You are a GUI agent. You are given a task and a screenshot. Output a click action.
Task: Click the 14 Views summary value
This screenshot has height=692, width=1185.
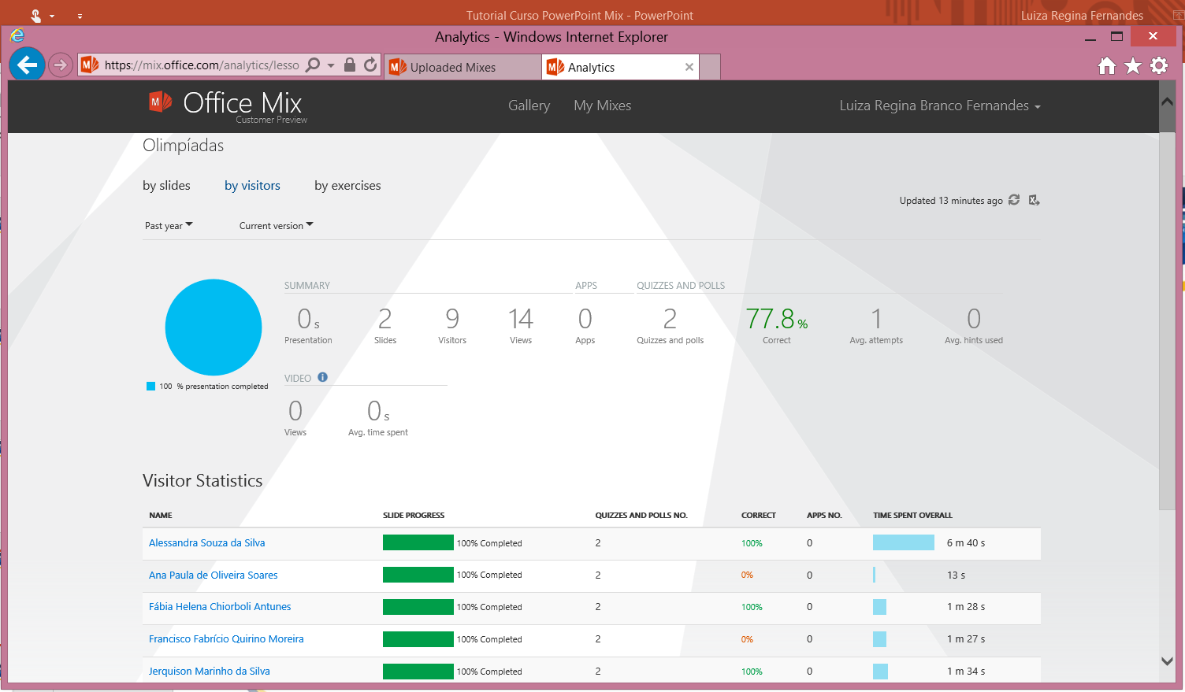click(521, 319)
